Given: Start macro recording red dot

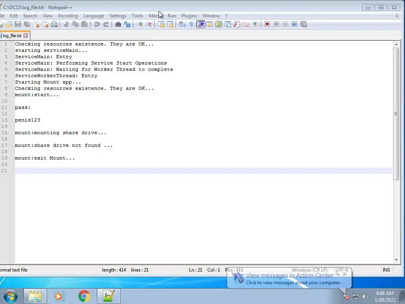Looking at the screenshot, I should pos(267,24).
